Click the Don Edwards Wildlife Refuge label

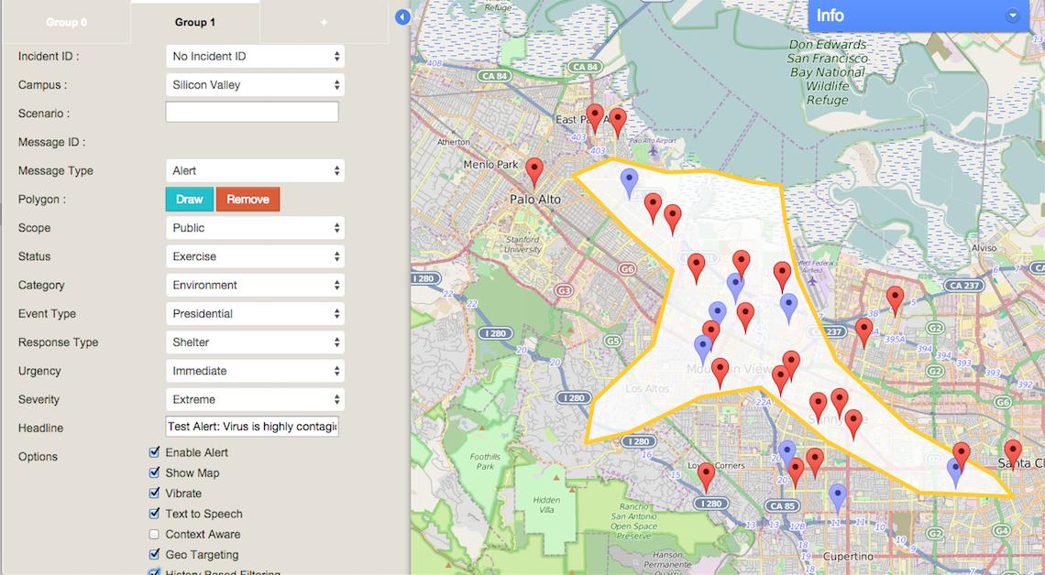[x=827, y=71]
